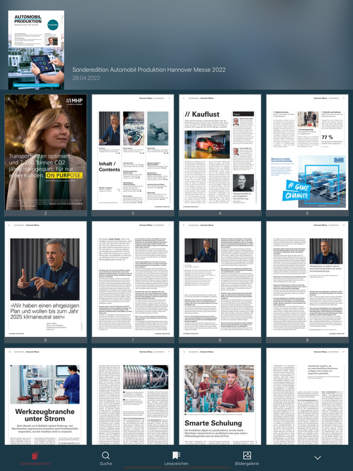This screenshot has height=471, width=353.
Task: Open page 3 Inhalt / Contents thumbnail
Action: (133, 152)
